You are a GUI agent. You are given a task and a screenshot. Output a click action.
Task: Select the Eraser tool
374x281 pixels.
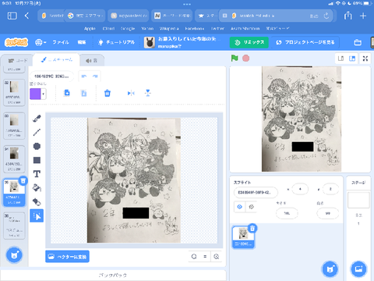tap(37, 201)
